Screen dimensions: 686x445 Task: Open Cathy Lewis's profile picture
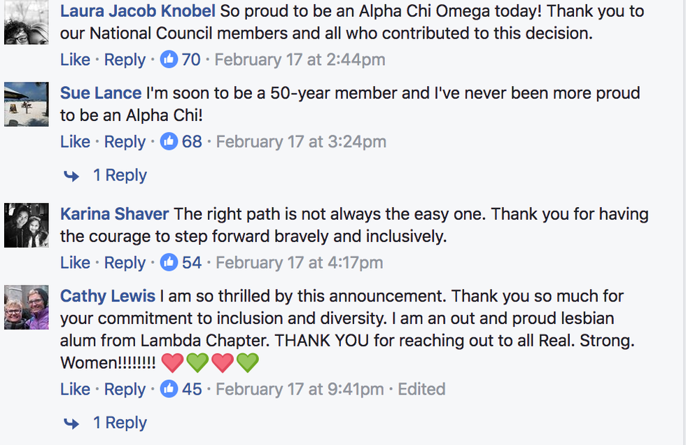pos(27,307)
